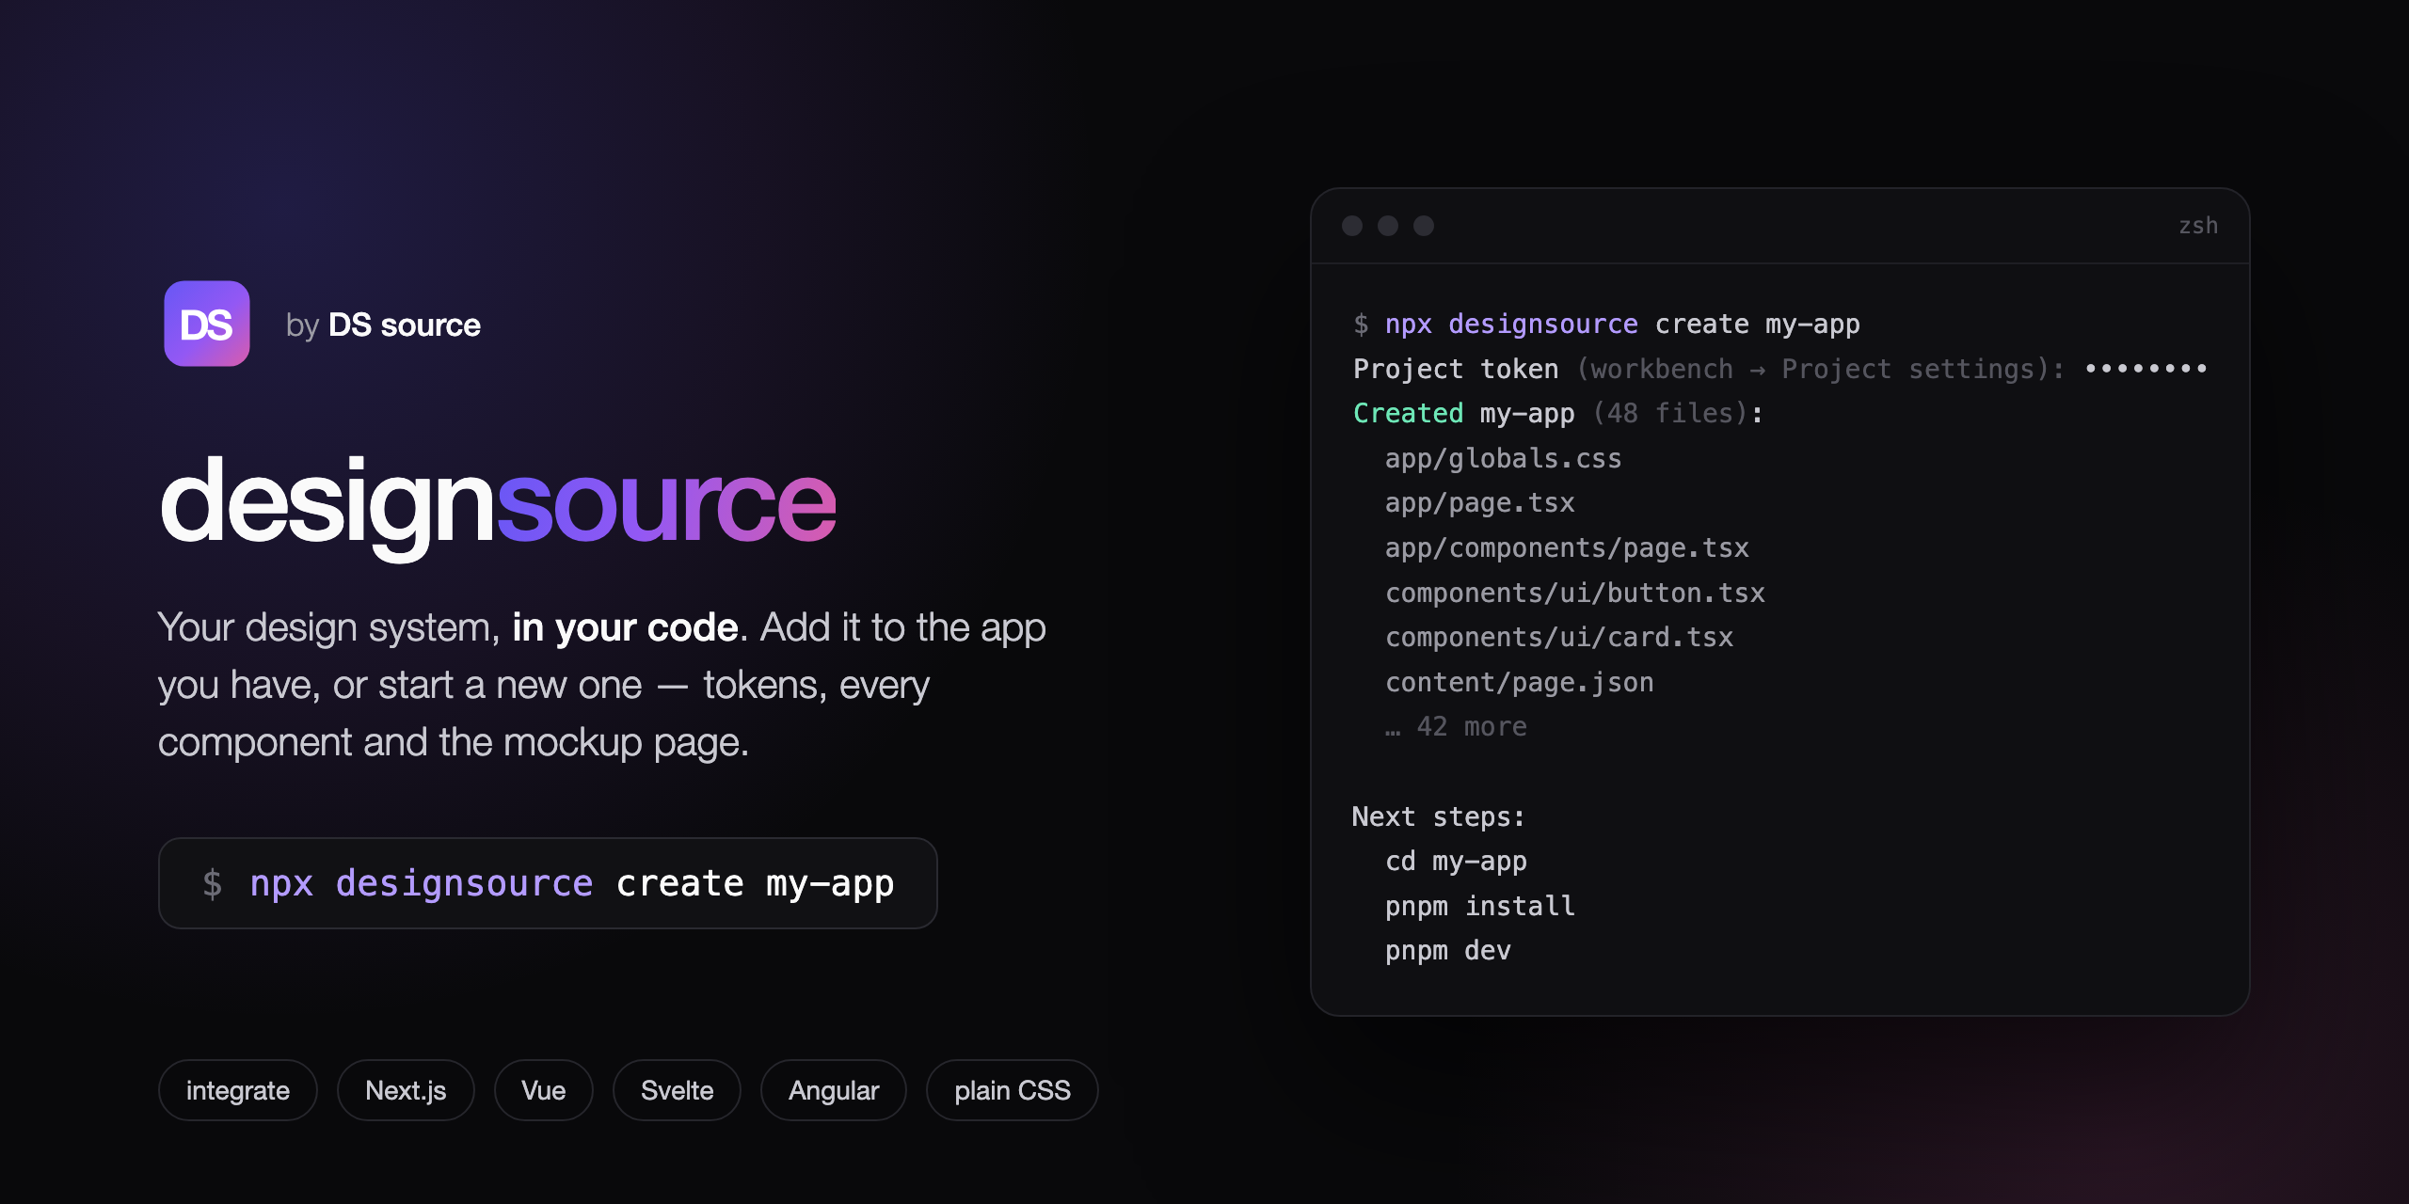Click the bold 'in your code' phrase
The height and width of the screenshot is (1204, 2409).
(625, 627)
